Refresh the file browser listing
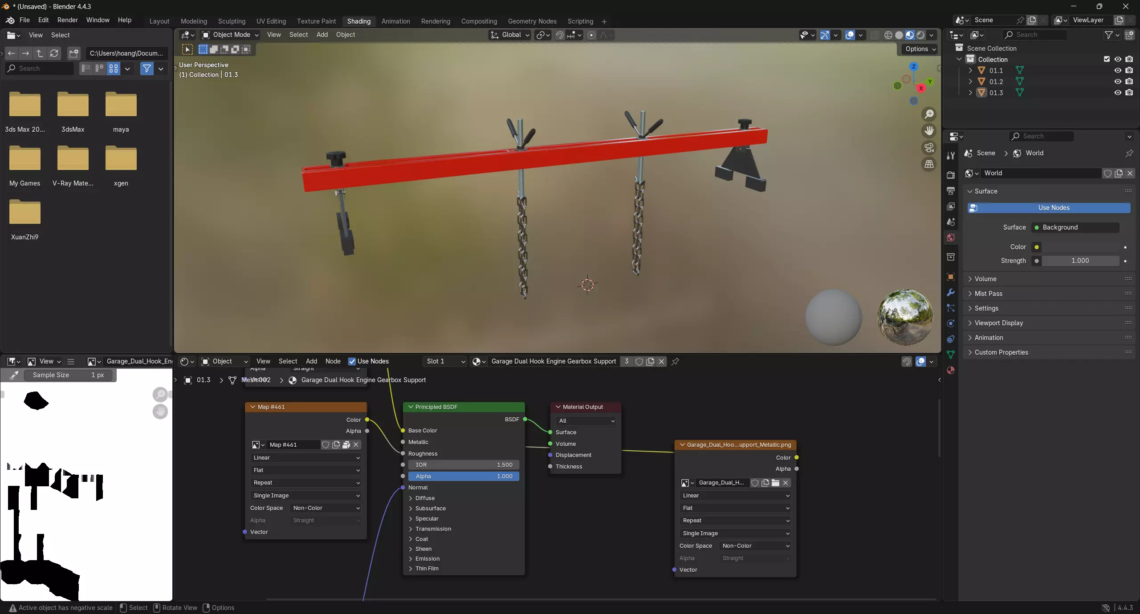Screen dimensions: 1140x614 54,53
